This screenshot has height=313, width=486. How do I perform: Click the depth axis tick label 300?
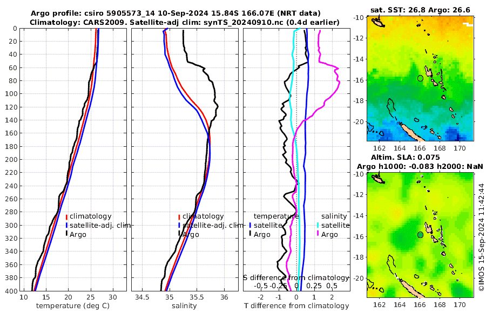(x=12, y=225)
